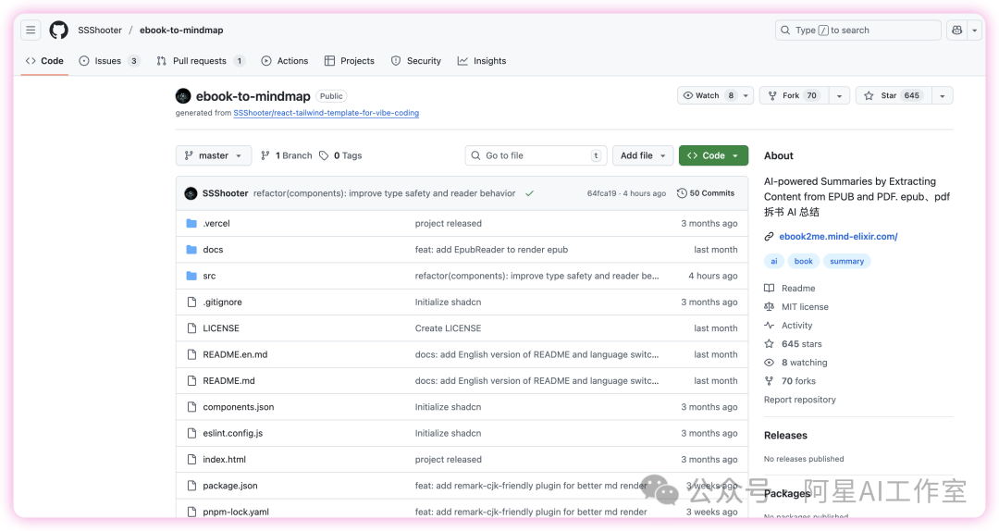Open README.md file
The width and height of the screenshot is (999, 531).
228,380
